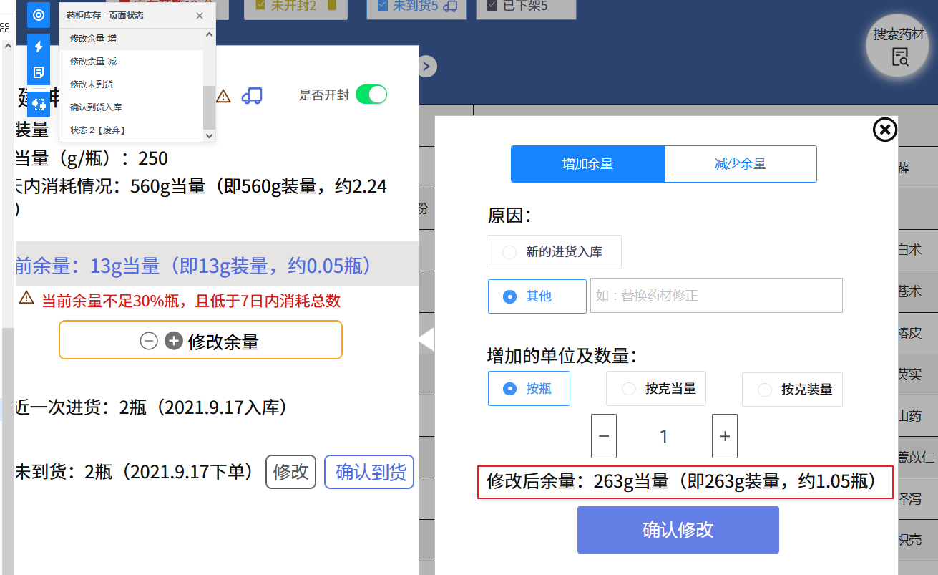The width and height of the screenshot is (938, 575).
Task: Click the plus circle in 修改余量 button
Action: pyautogui.click(x=174, y=341)
